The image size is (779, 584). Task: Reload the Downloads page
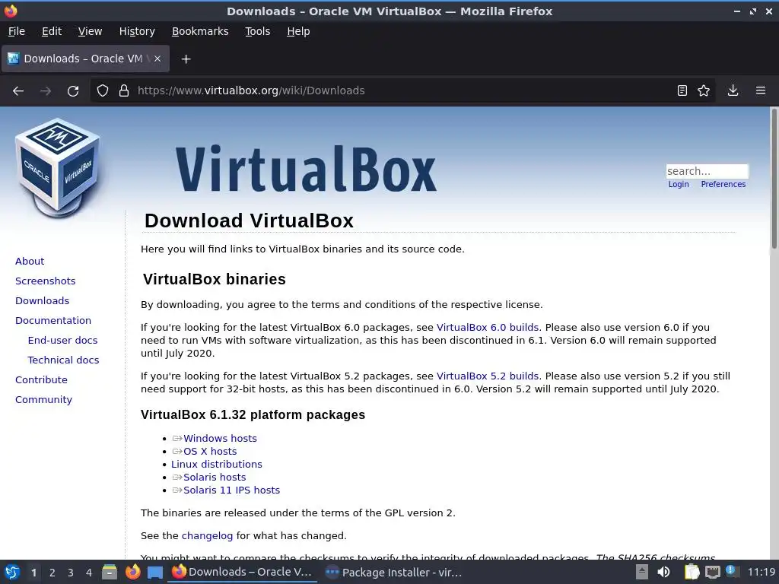coord(73,91)
